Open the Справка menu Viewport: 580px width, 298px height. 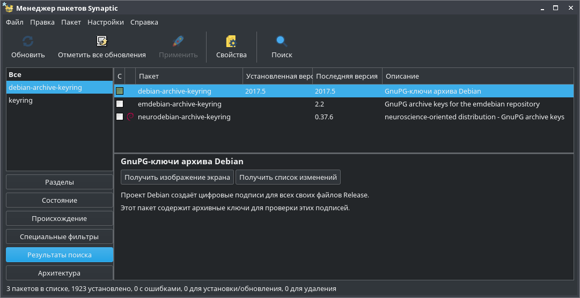click(x=144, y=22)
